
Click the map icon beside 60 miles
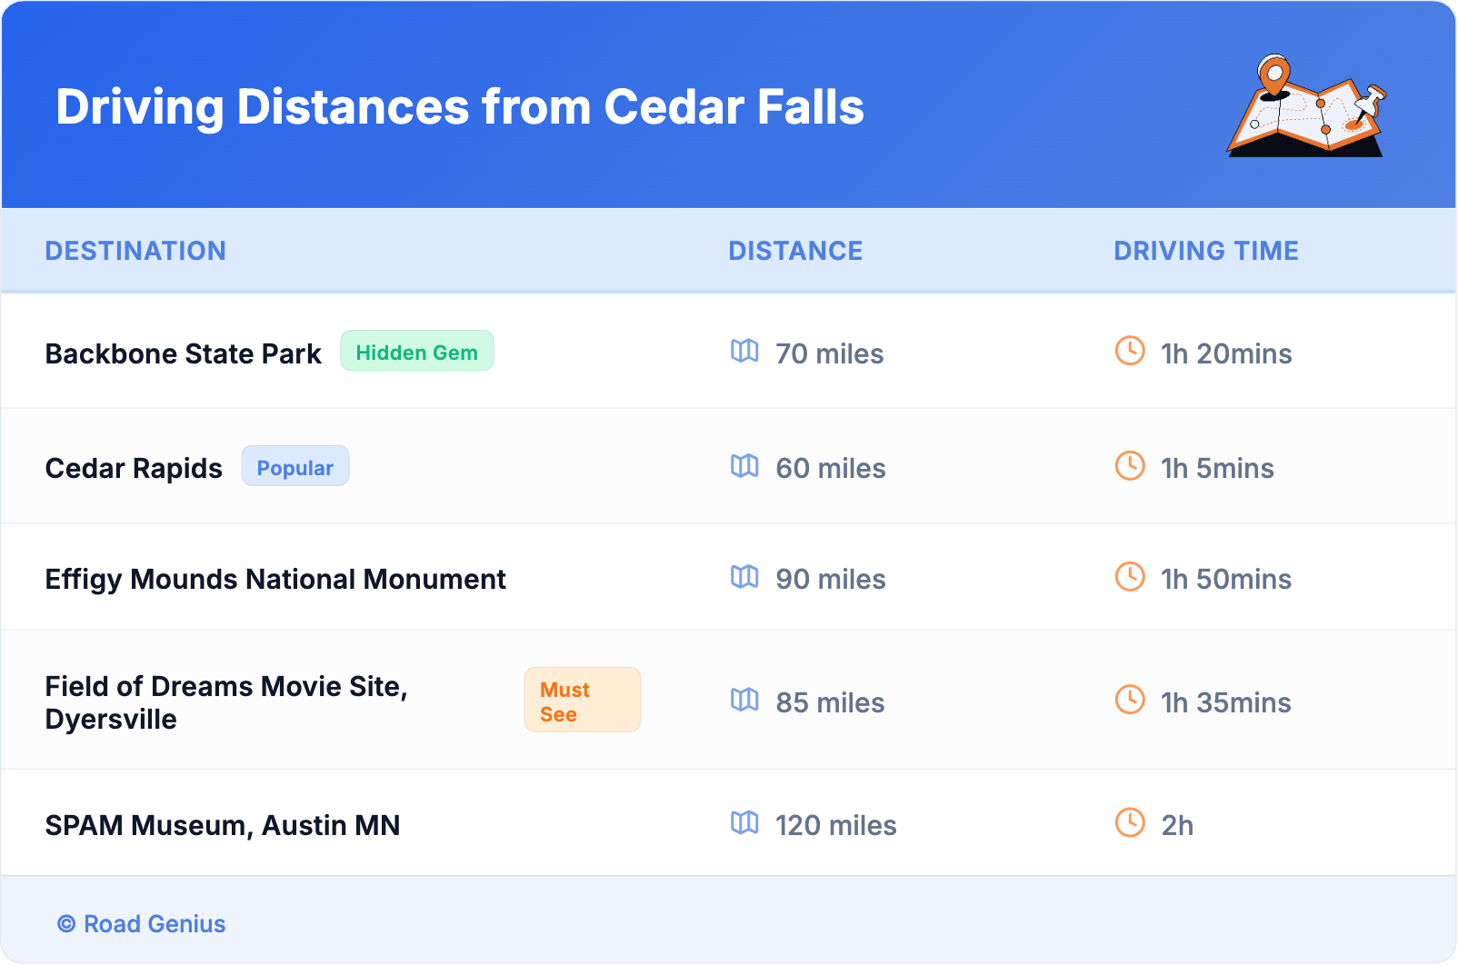pyautogui.click(x=744, y=466)
